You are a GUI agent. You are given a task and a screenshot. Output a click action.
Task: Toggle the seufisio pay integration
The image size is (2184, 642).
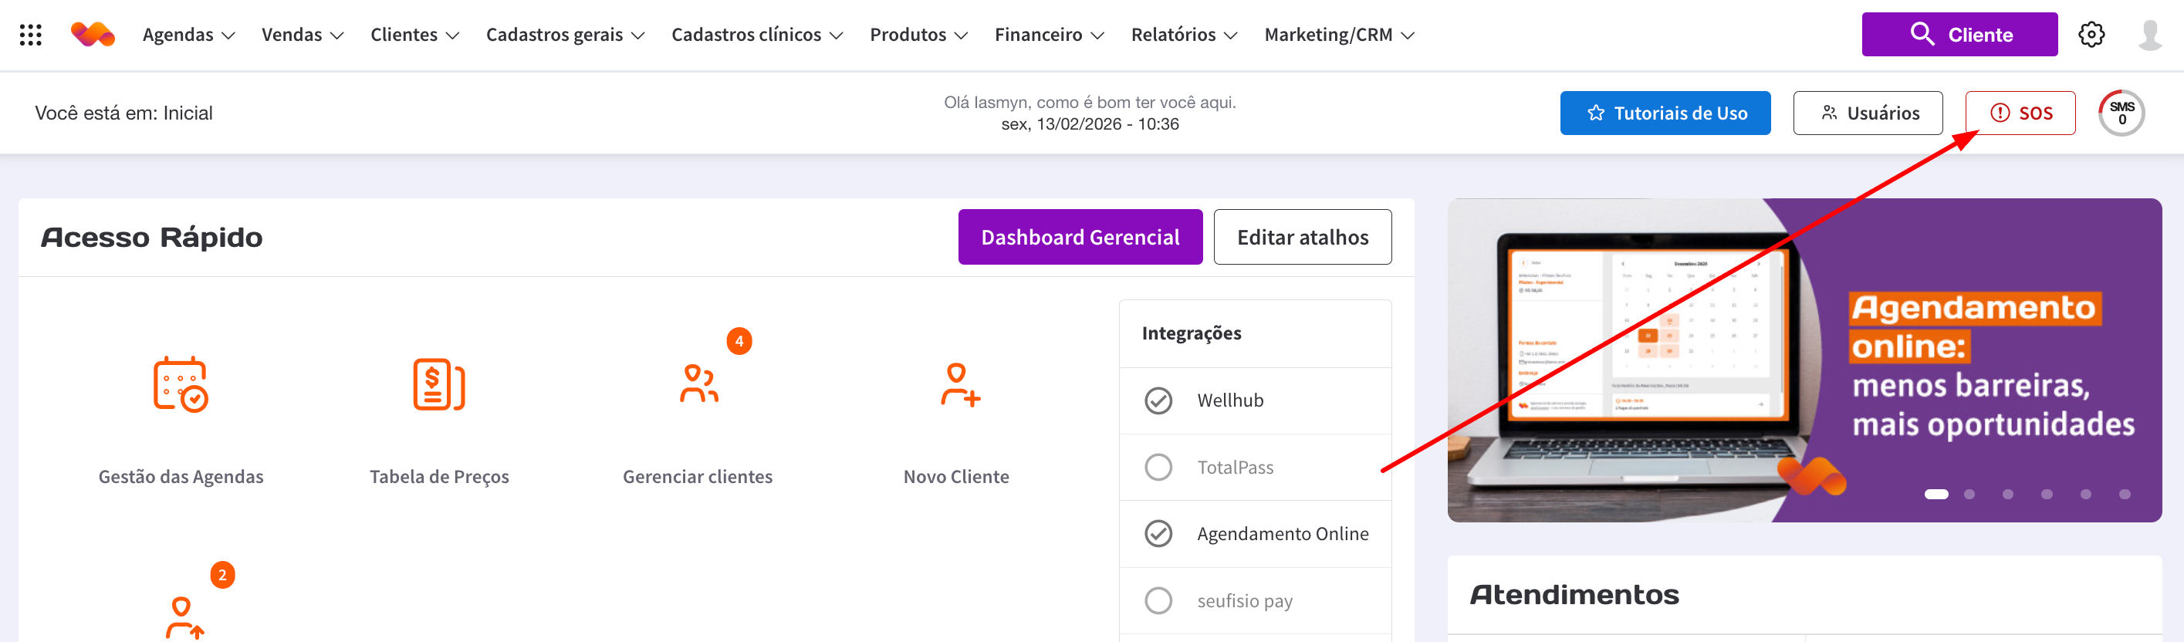tap(1158, 600)
